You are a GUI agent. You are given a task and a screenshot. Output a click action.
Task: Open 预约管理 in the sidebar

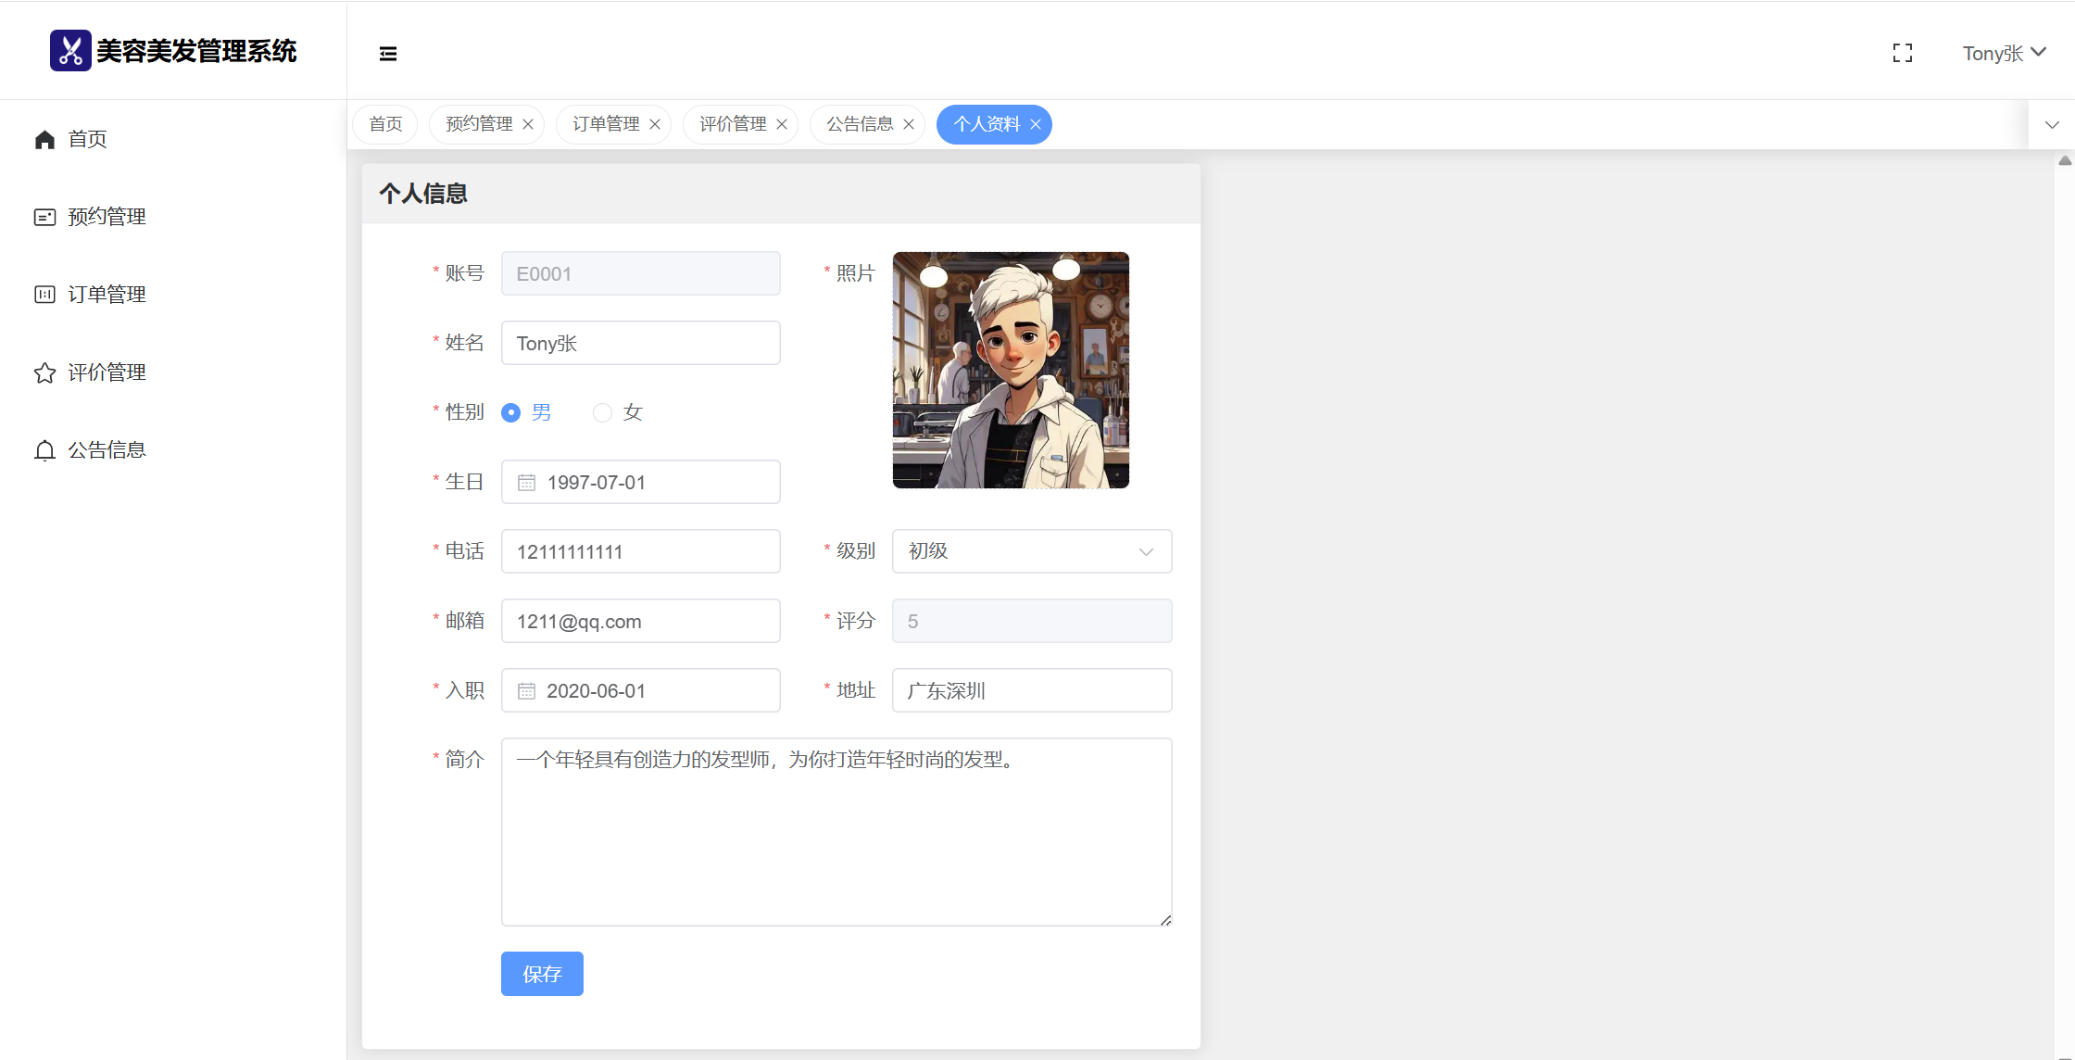tap(107, 217)
